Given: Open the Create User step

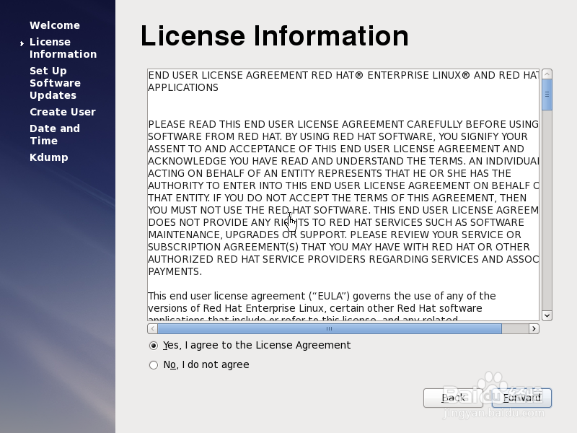Looking at the screenshot, I should [x=63, y=112].
